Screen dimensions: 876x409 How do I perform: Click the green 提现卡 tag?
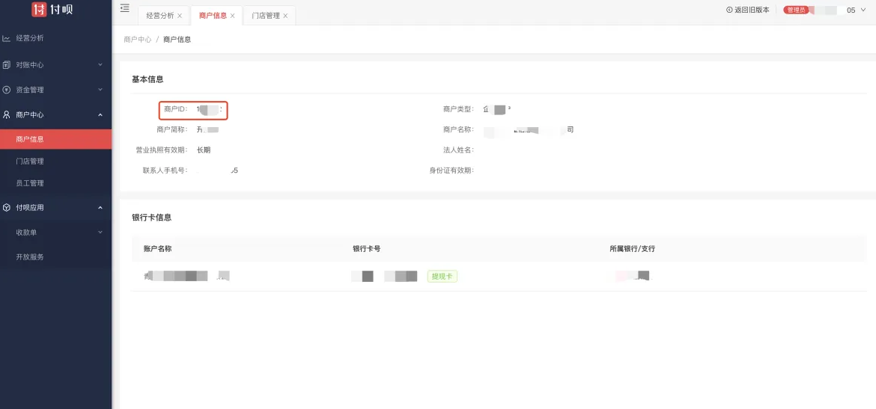click(442, 276)
